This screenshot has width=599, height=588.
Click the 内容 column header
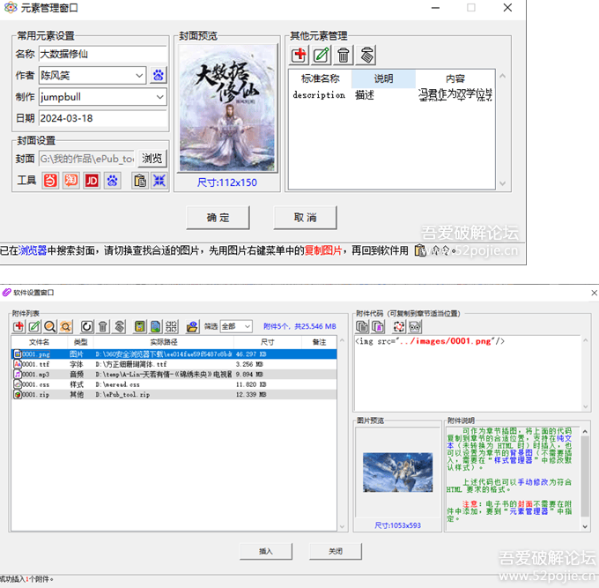455,78
